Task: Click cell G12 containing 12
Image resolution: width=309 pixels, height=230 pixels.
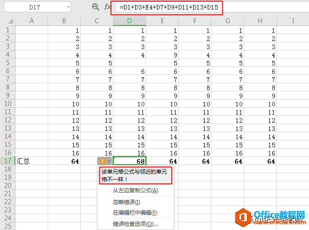Action: [x=228, y=120]
